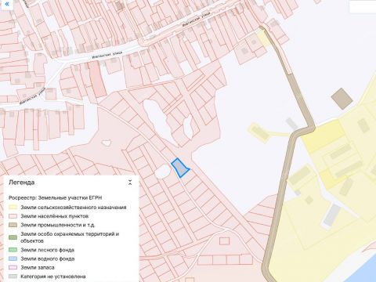Click 'Земли сельскохозяйственного назначения' legend label
Image resolution: width=376 pixels, height=282 pixels.
pos(74,208)
